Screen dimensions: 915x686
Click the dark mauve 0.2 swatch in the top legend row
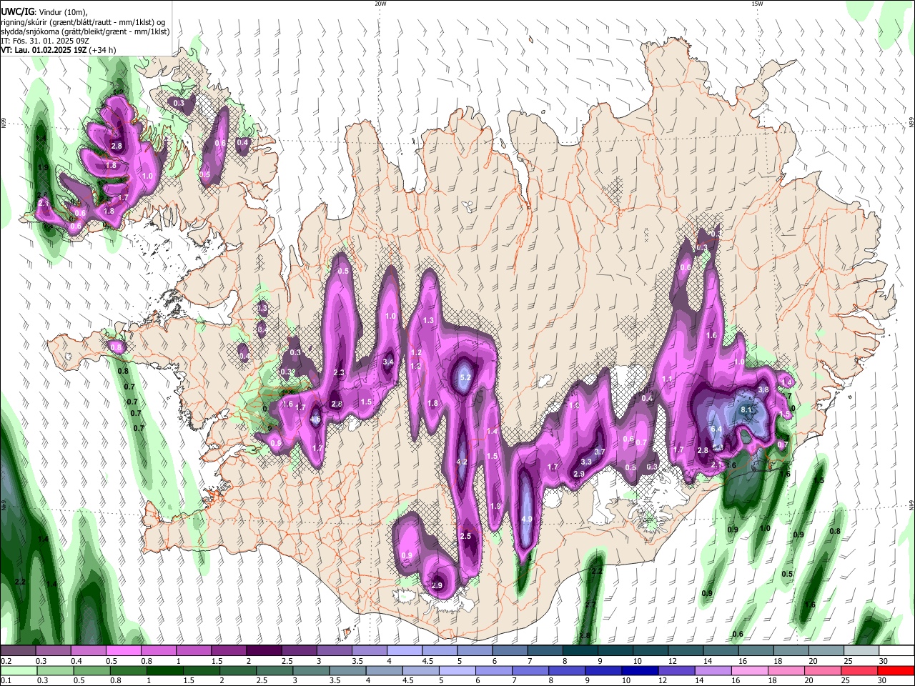point(18,651)
